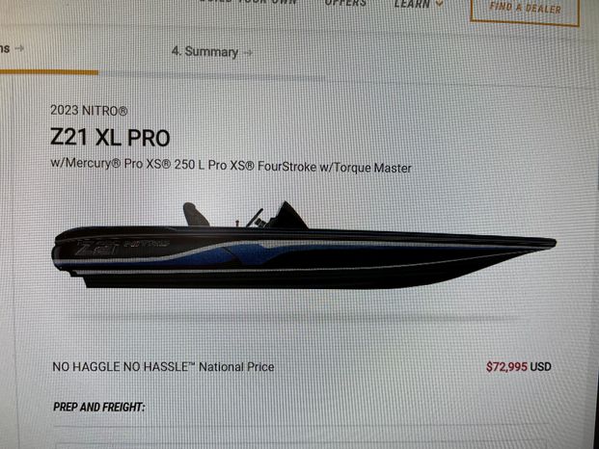Viewport: 599px width, 449px height.
Task: Click the Z21 XL PRO heading
Action: point(110,138)
